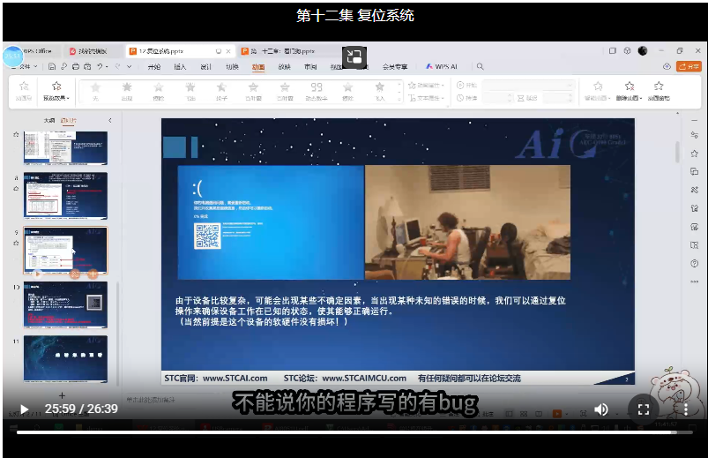708x458 pixels.
Task: Click the notes area placeholder text
Action: point(151,400)
